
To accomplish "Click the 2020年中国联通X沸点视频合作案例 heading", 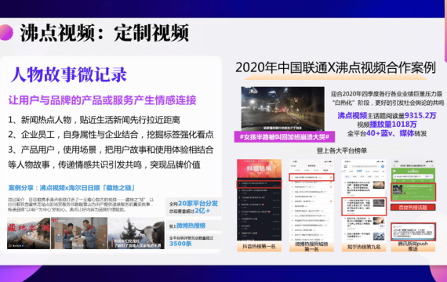I will tap(336, 68).
